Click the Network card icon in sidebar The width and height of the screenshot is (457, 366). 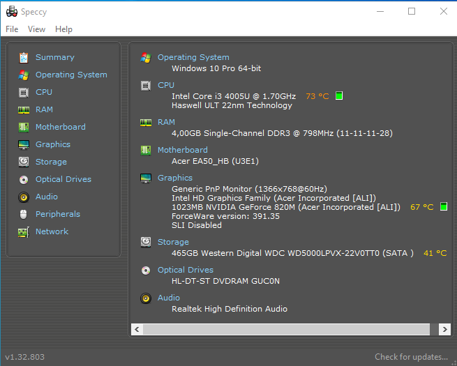click(24, 232)
